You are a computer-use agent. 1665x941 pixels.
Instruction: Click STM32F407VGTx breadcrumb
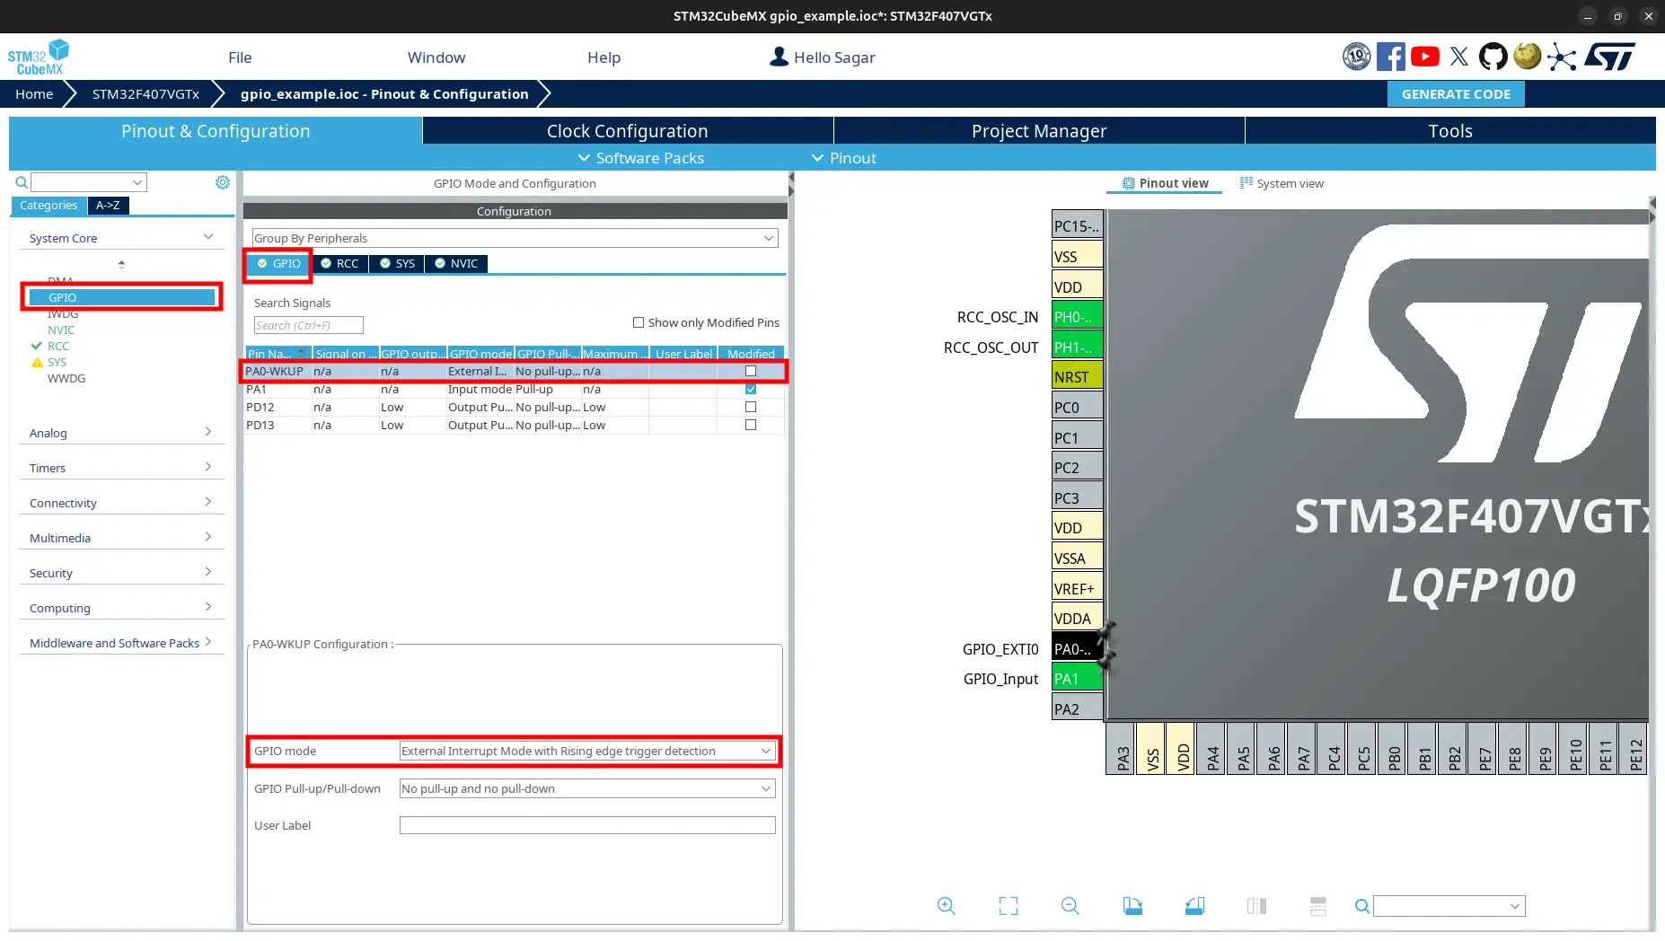[145, 94]
